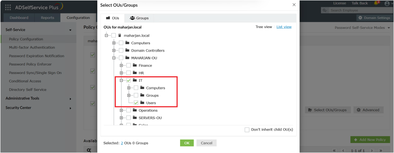Expand the Operations node

121,110
